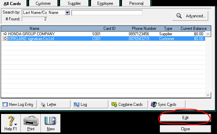Click the Current Balance column header

pyautogui.click(x=194, y=28)
